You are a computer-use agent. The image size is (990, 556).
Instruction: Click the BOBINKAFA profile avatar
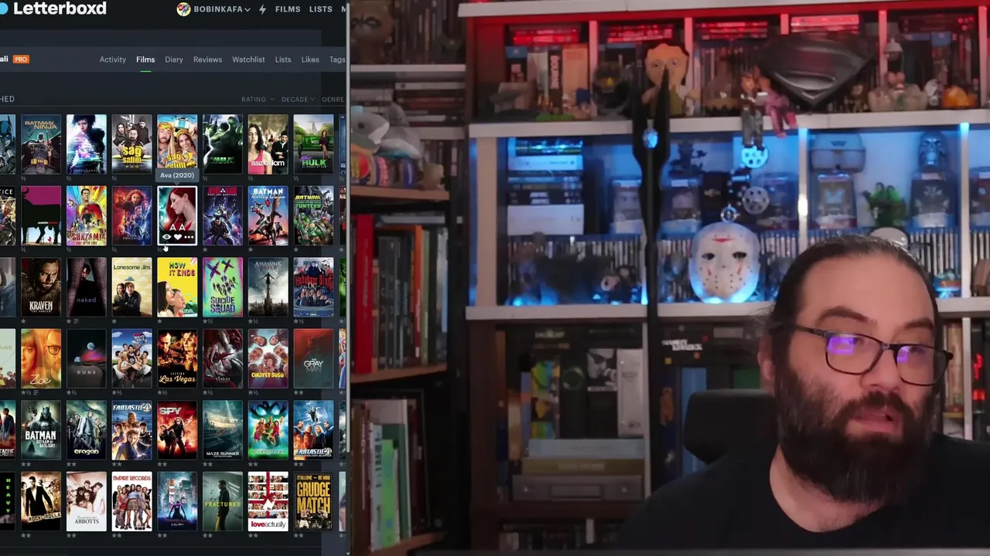tap(183, 9)
